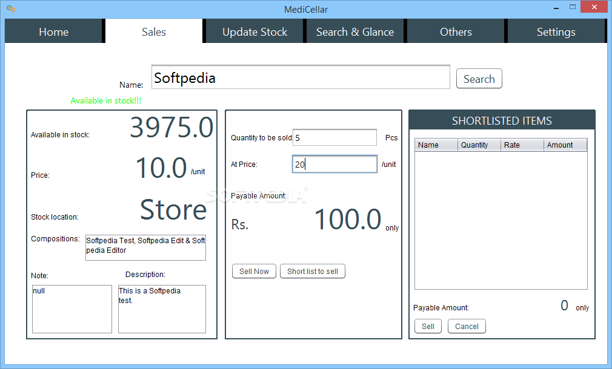
Task: Click the Quantity column header
Action: click(479, 145)
